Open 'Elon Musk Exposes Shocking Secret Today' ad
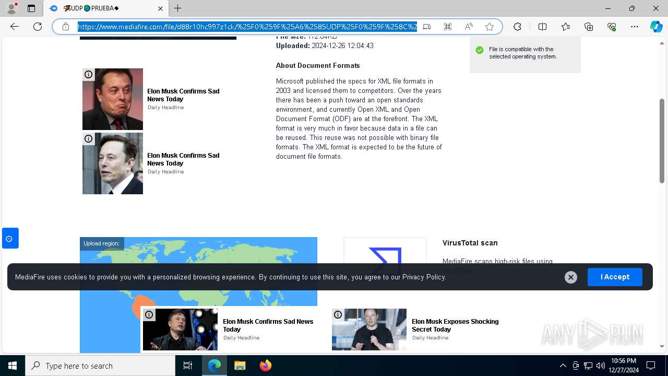This screenshot has width=668, height=376. (455, 325)
